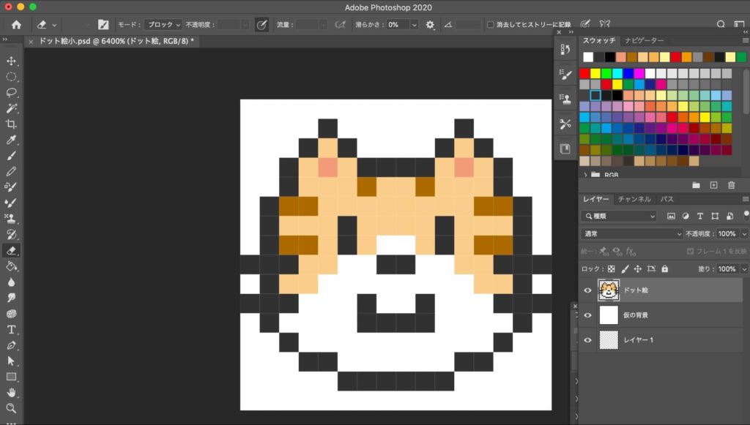
Task: Open the Clone Source panel icon
Action: click(565, 99)
